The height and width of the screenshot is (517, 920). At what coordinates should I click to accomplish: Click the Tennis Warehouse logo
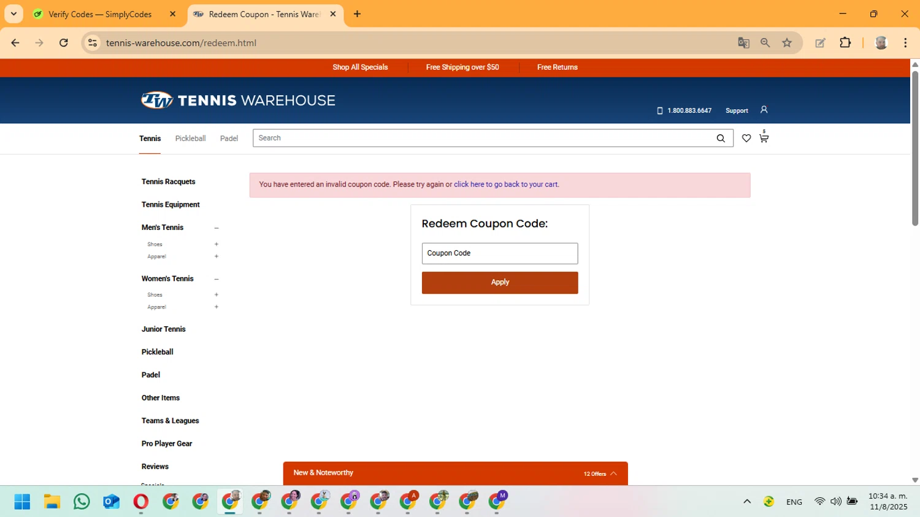coord(238,100)
